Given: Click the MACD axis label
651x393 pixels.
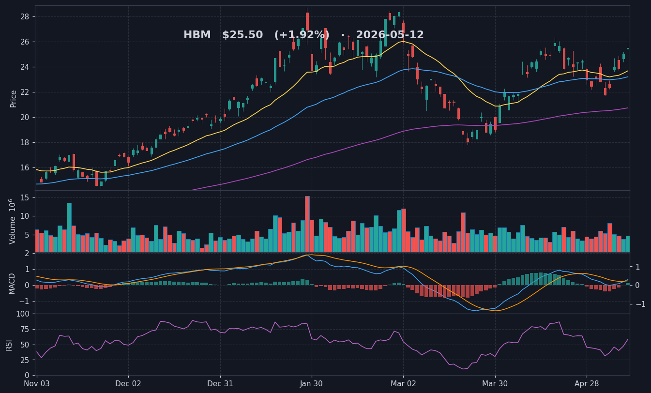Looking at the screenshot, I should click(13, 283).
